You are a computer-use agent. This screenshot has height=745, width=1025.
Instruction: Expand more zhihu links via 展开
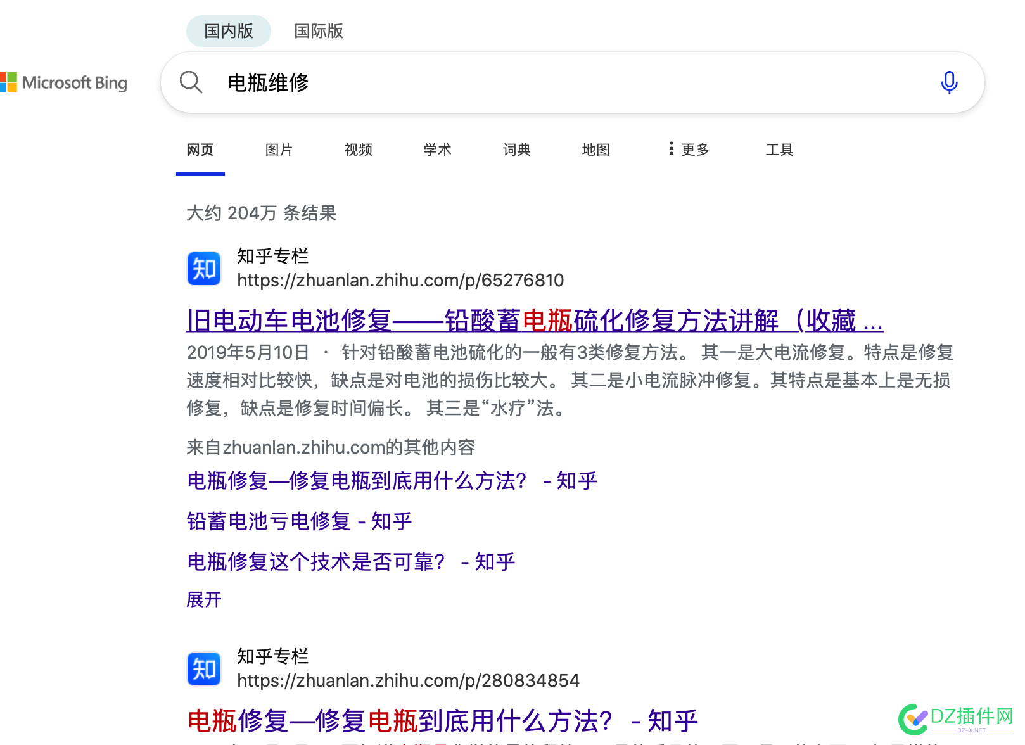tap(204, 599)
